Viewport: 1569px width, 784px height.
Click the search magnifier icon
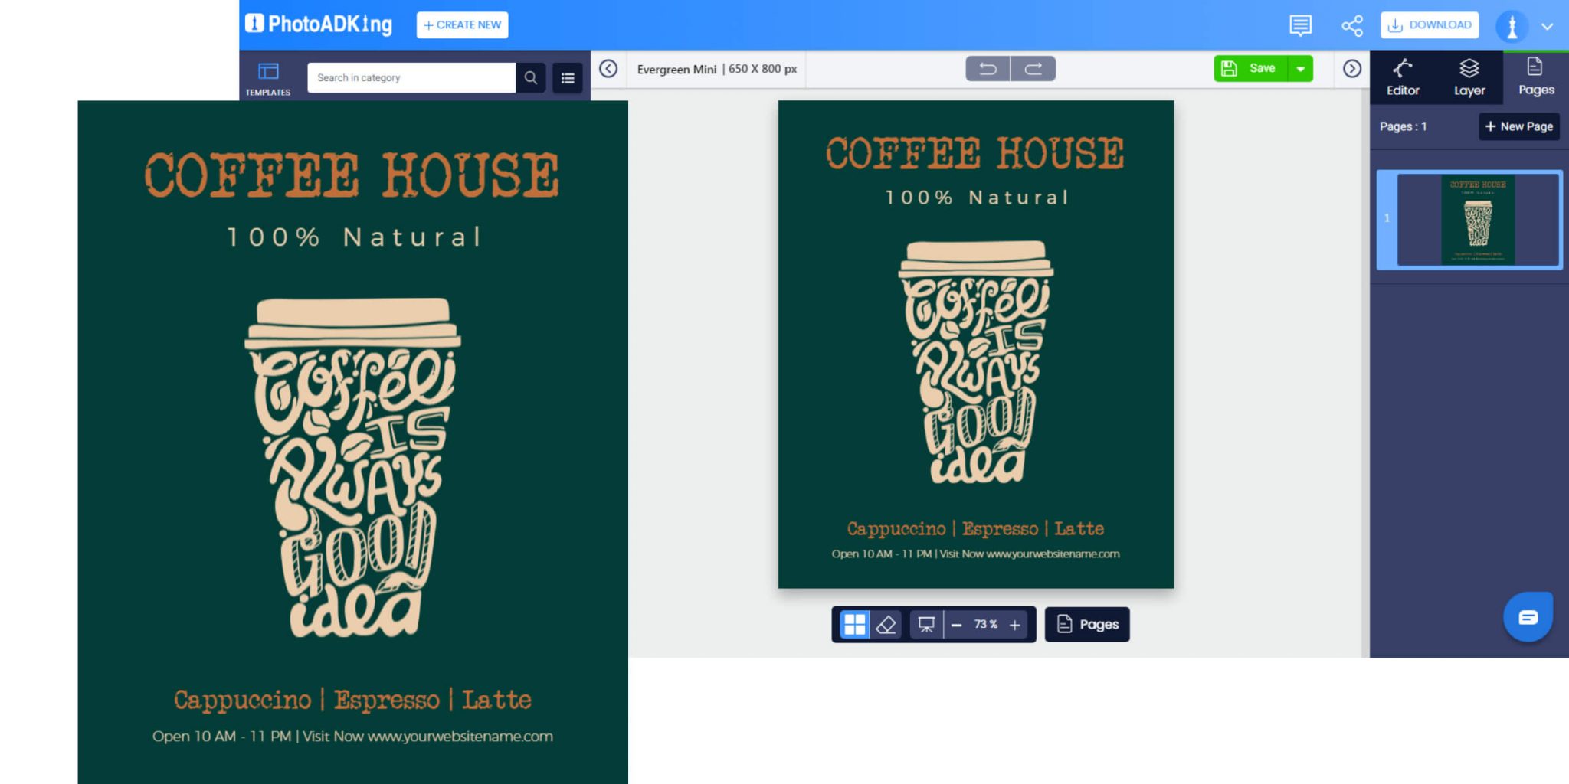pos(530,77)
